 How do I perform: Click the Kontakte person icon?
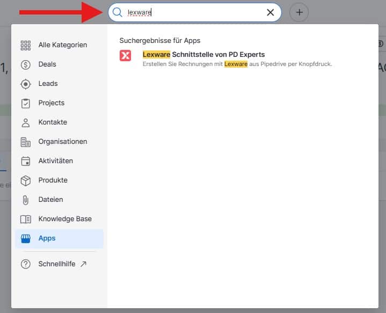point(26,122)
